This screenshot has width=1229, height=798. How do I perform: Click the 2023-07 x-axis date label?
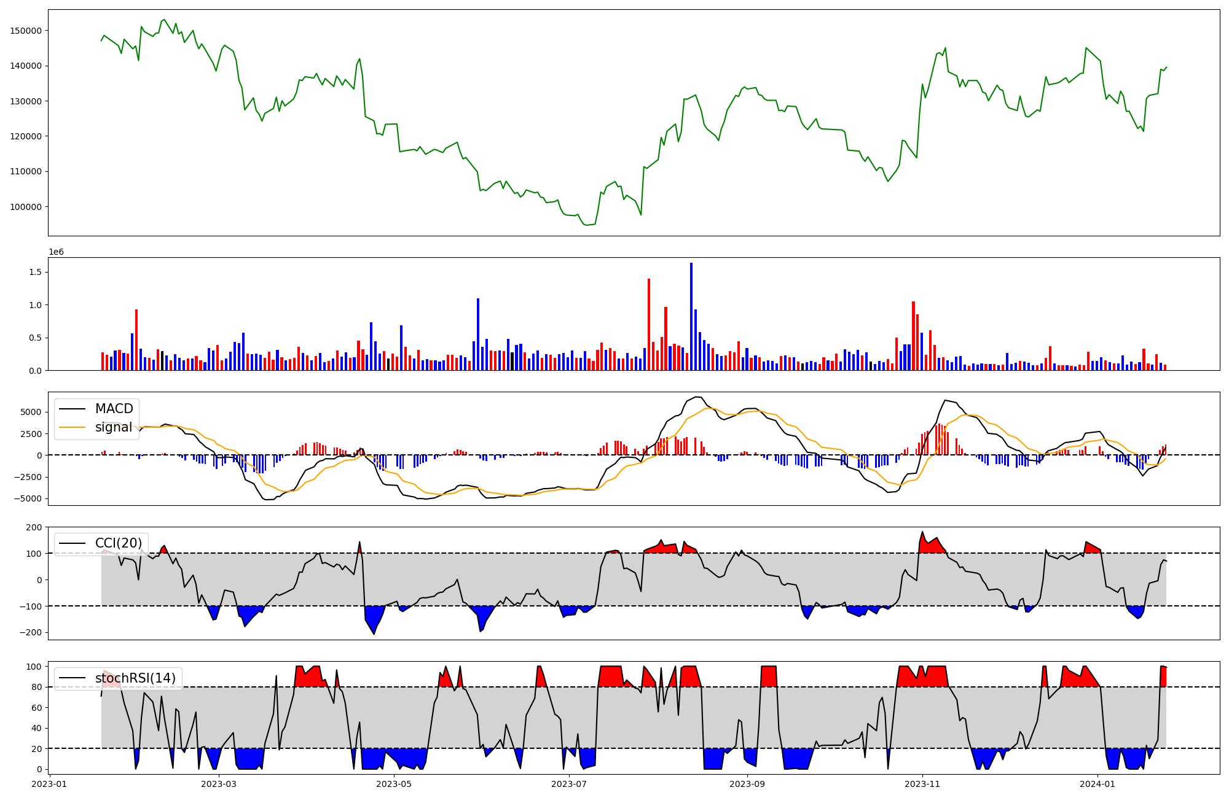point(569,784)
